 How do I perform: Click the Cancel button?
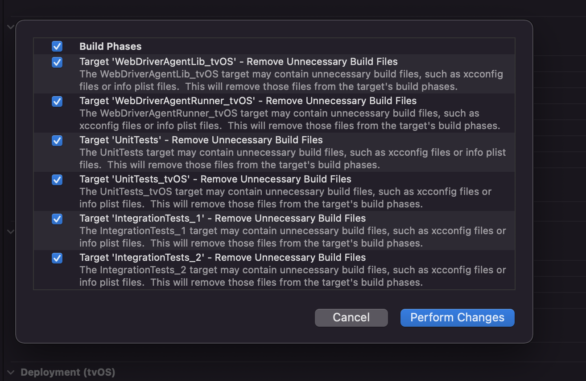[351, 317]
